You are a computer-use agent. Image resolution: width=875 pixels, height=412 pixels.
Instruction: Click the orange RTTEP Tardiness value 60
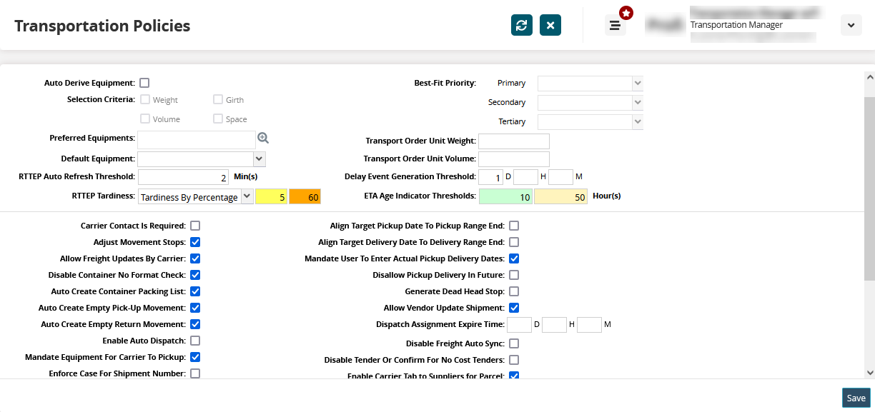point(305,196)
